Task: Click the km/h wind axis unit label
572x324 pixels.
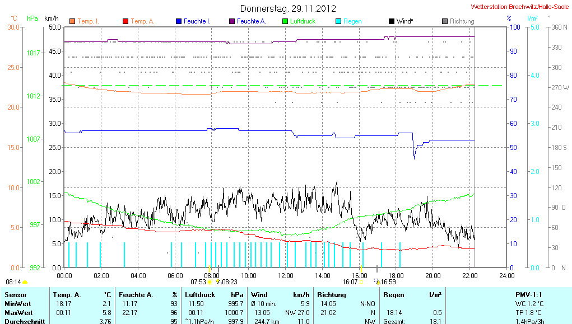Action: pos(52,18)
